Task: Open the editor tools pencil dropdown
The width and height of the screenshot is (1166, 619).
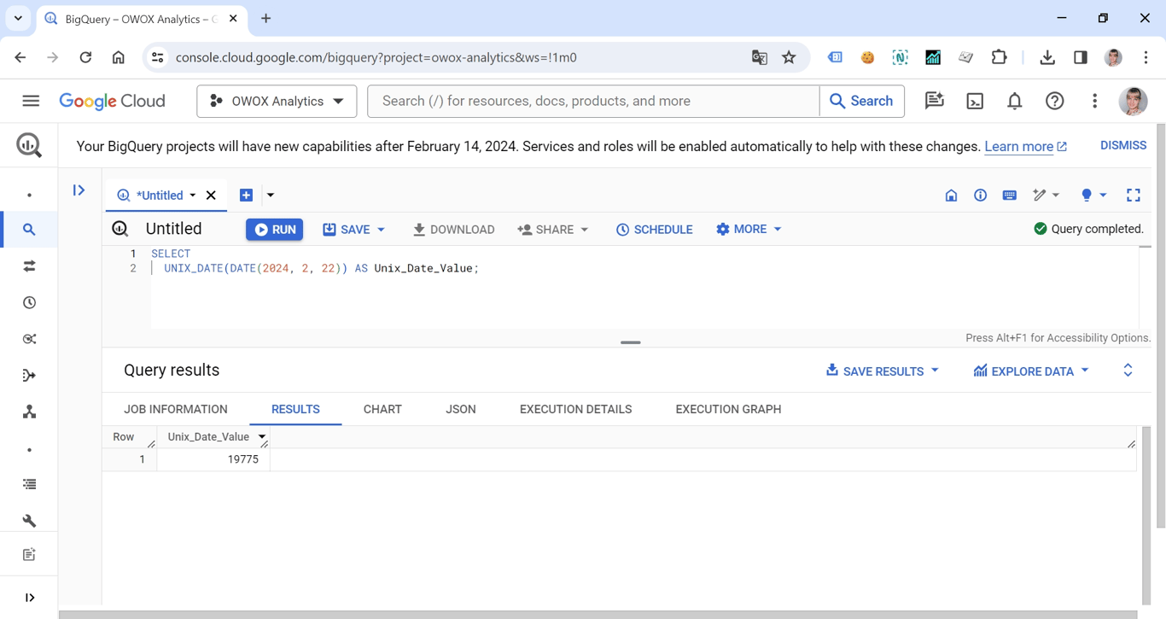Action: (1046, 196)
